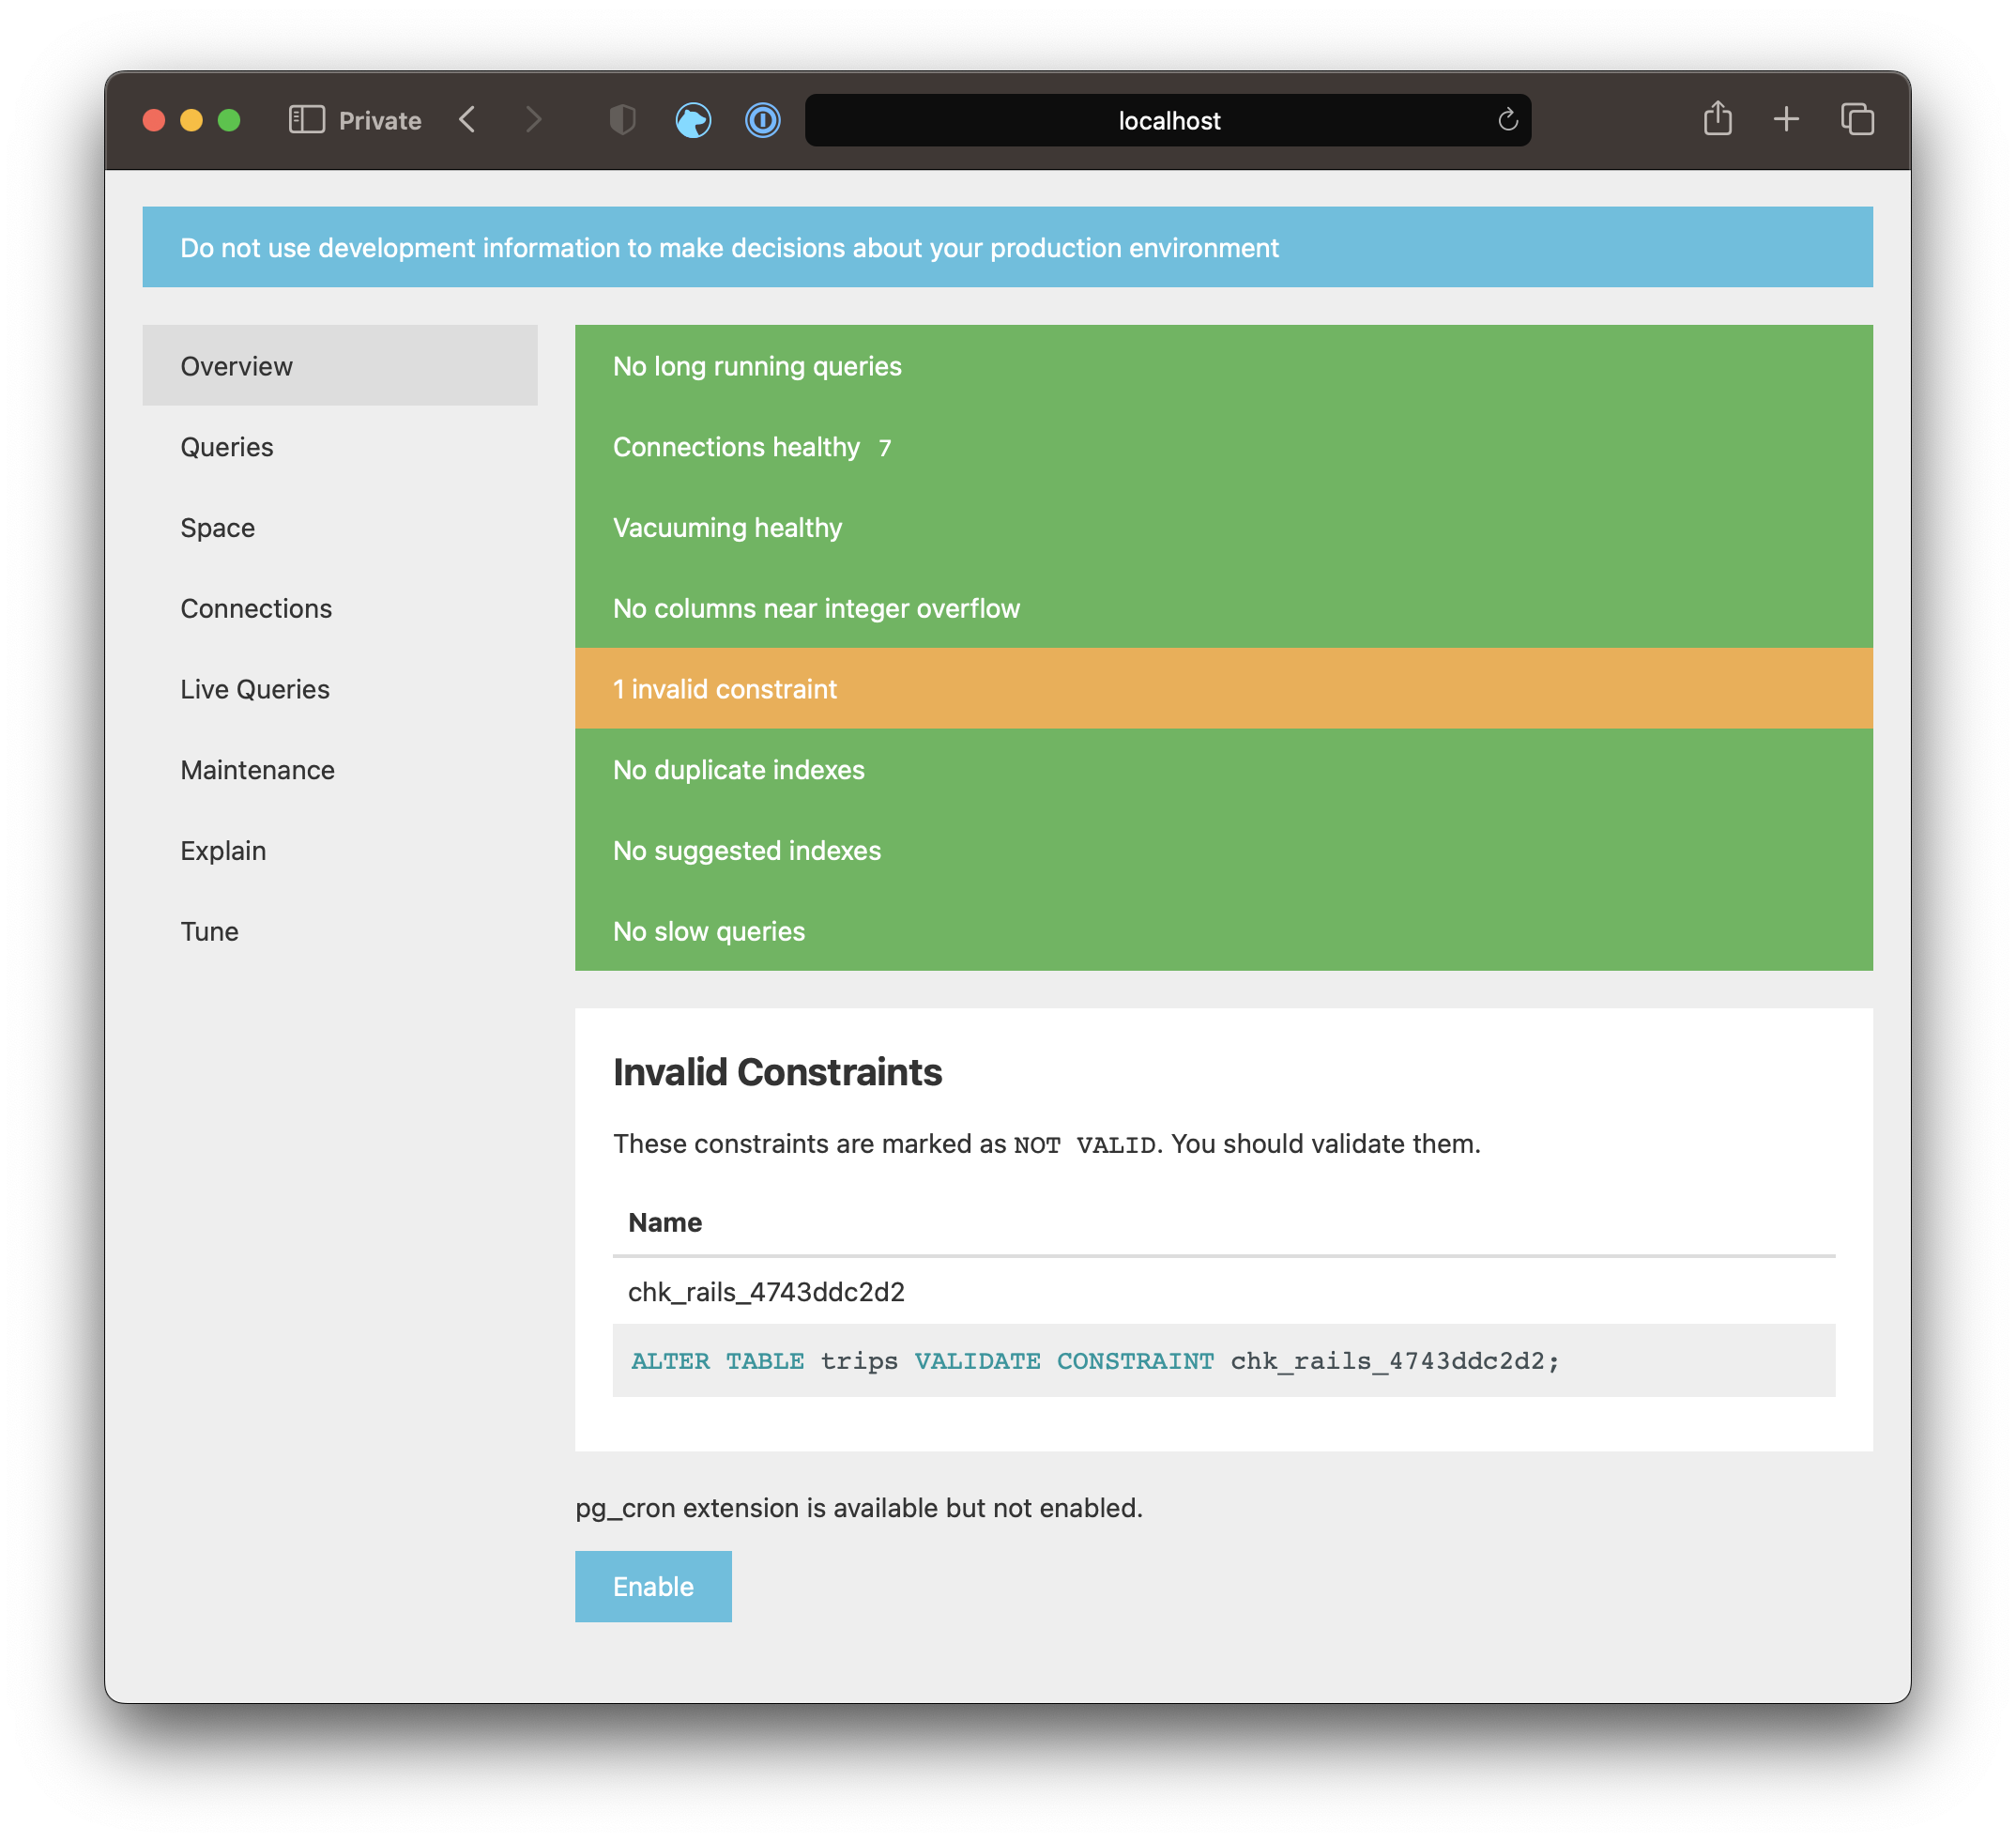Enable the pg_cron extension
The height and width of the screenshot is (1842, 2016).
(653, 1586)
